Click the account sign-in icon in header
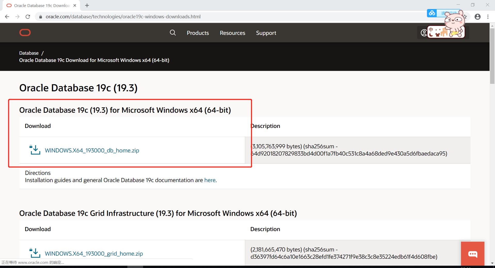The width and height of the screenshot is (495, 268). coord(424,33)
